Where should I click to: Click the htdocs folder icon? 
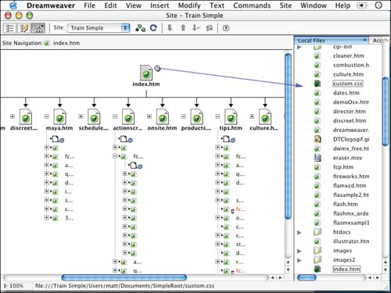317,232
